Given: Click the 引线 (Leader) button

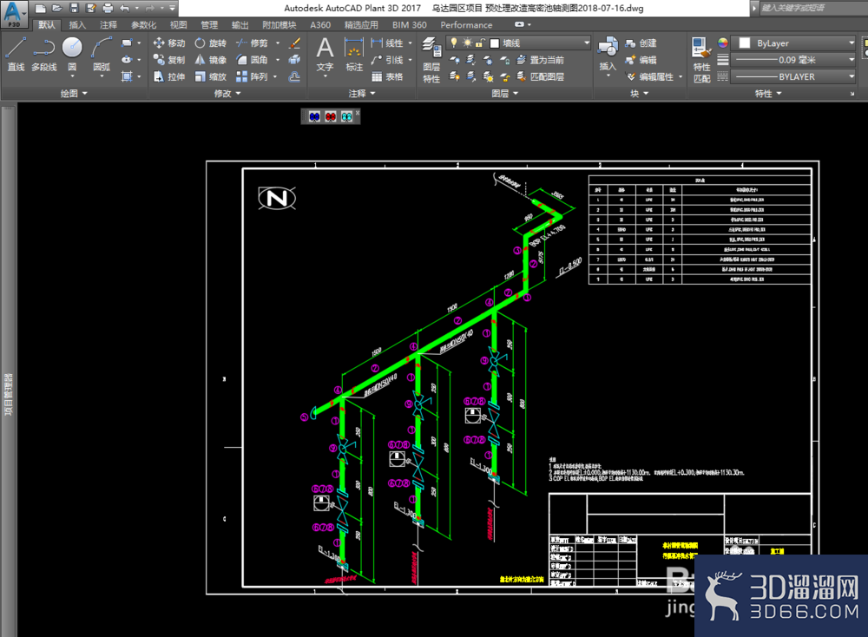Looking at the screenshot, I should tap(387, 60).
